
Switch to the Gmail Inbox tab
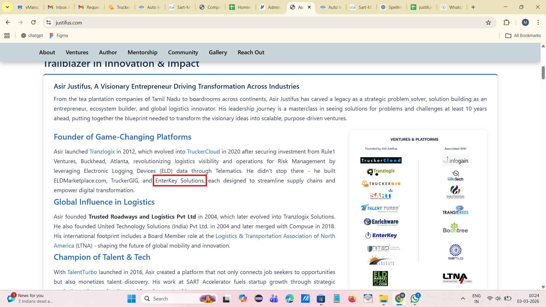point(59,7)
